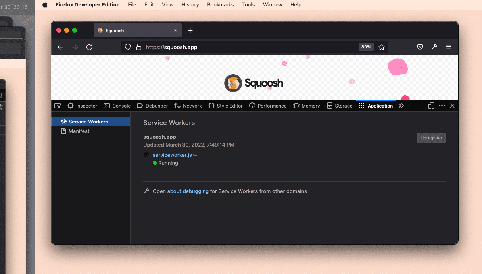This screenshot has height=274, width=482.
Task: Navigate back with the back arrow
Action: [x=60, y=47]
